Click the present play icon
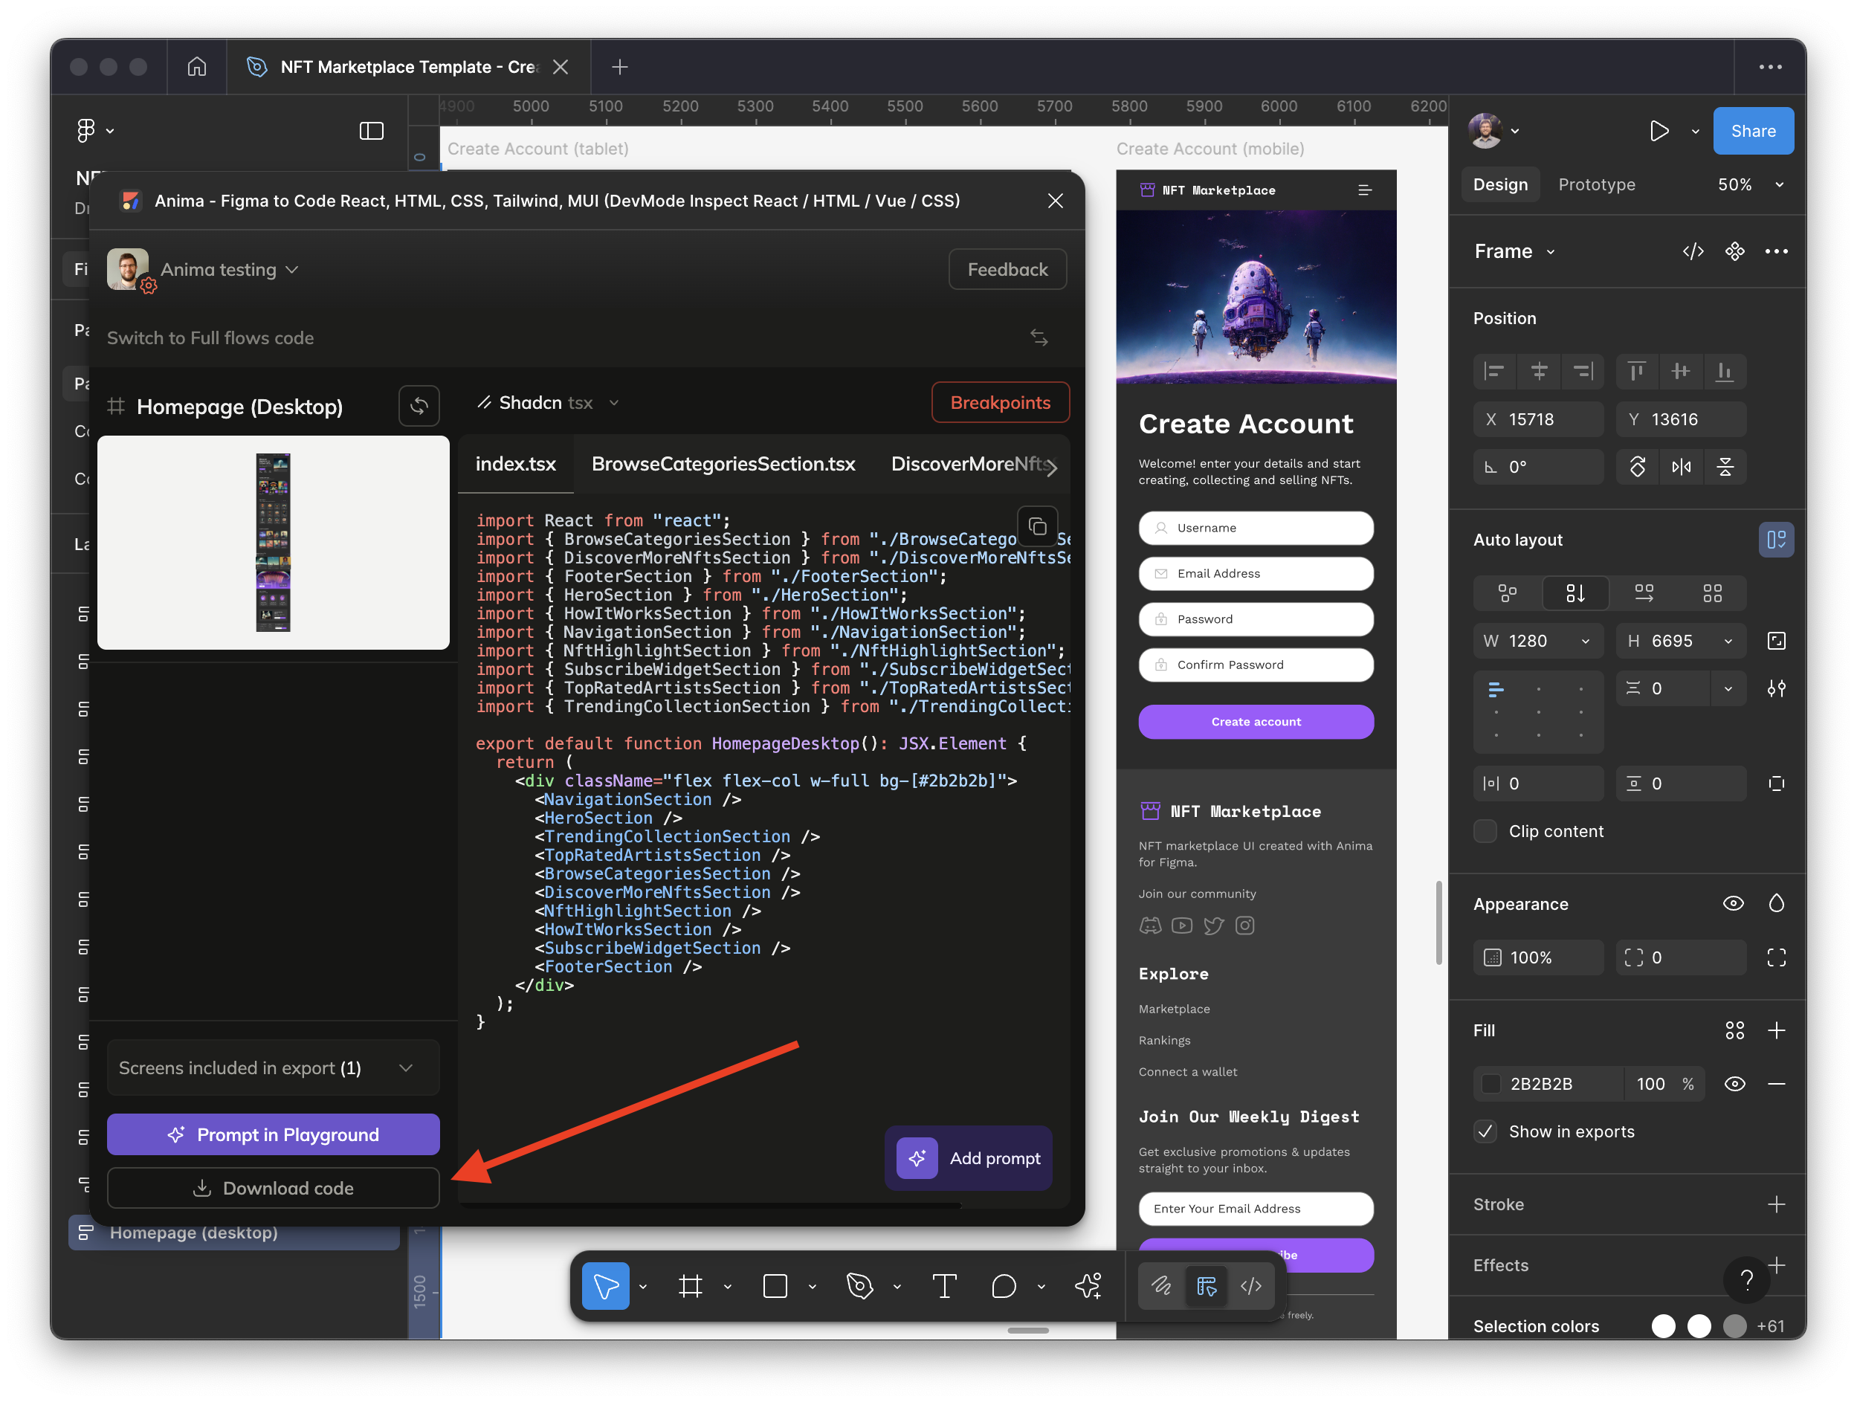This screenshot has width=1857, height=1402. (x=1658, y=131)
